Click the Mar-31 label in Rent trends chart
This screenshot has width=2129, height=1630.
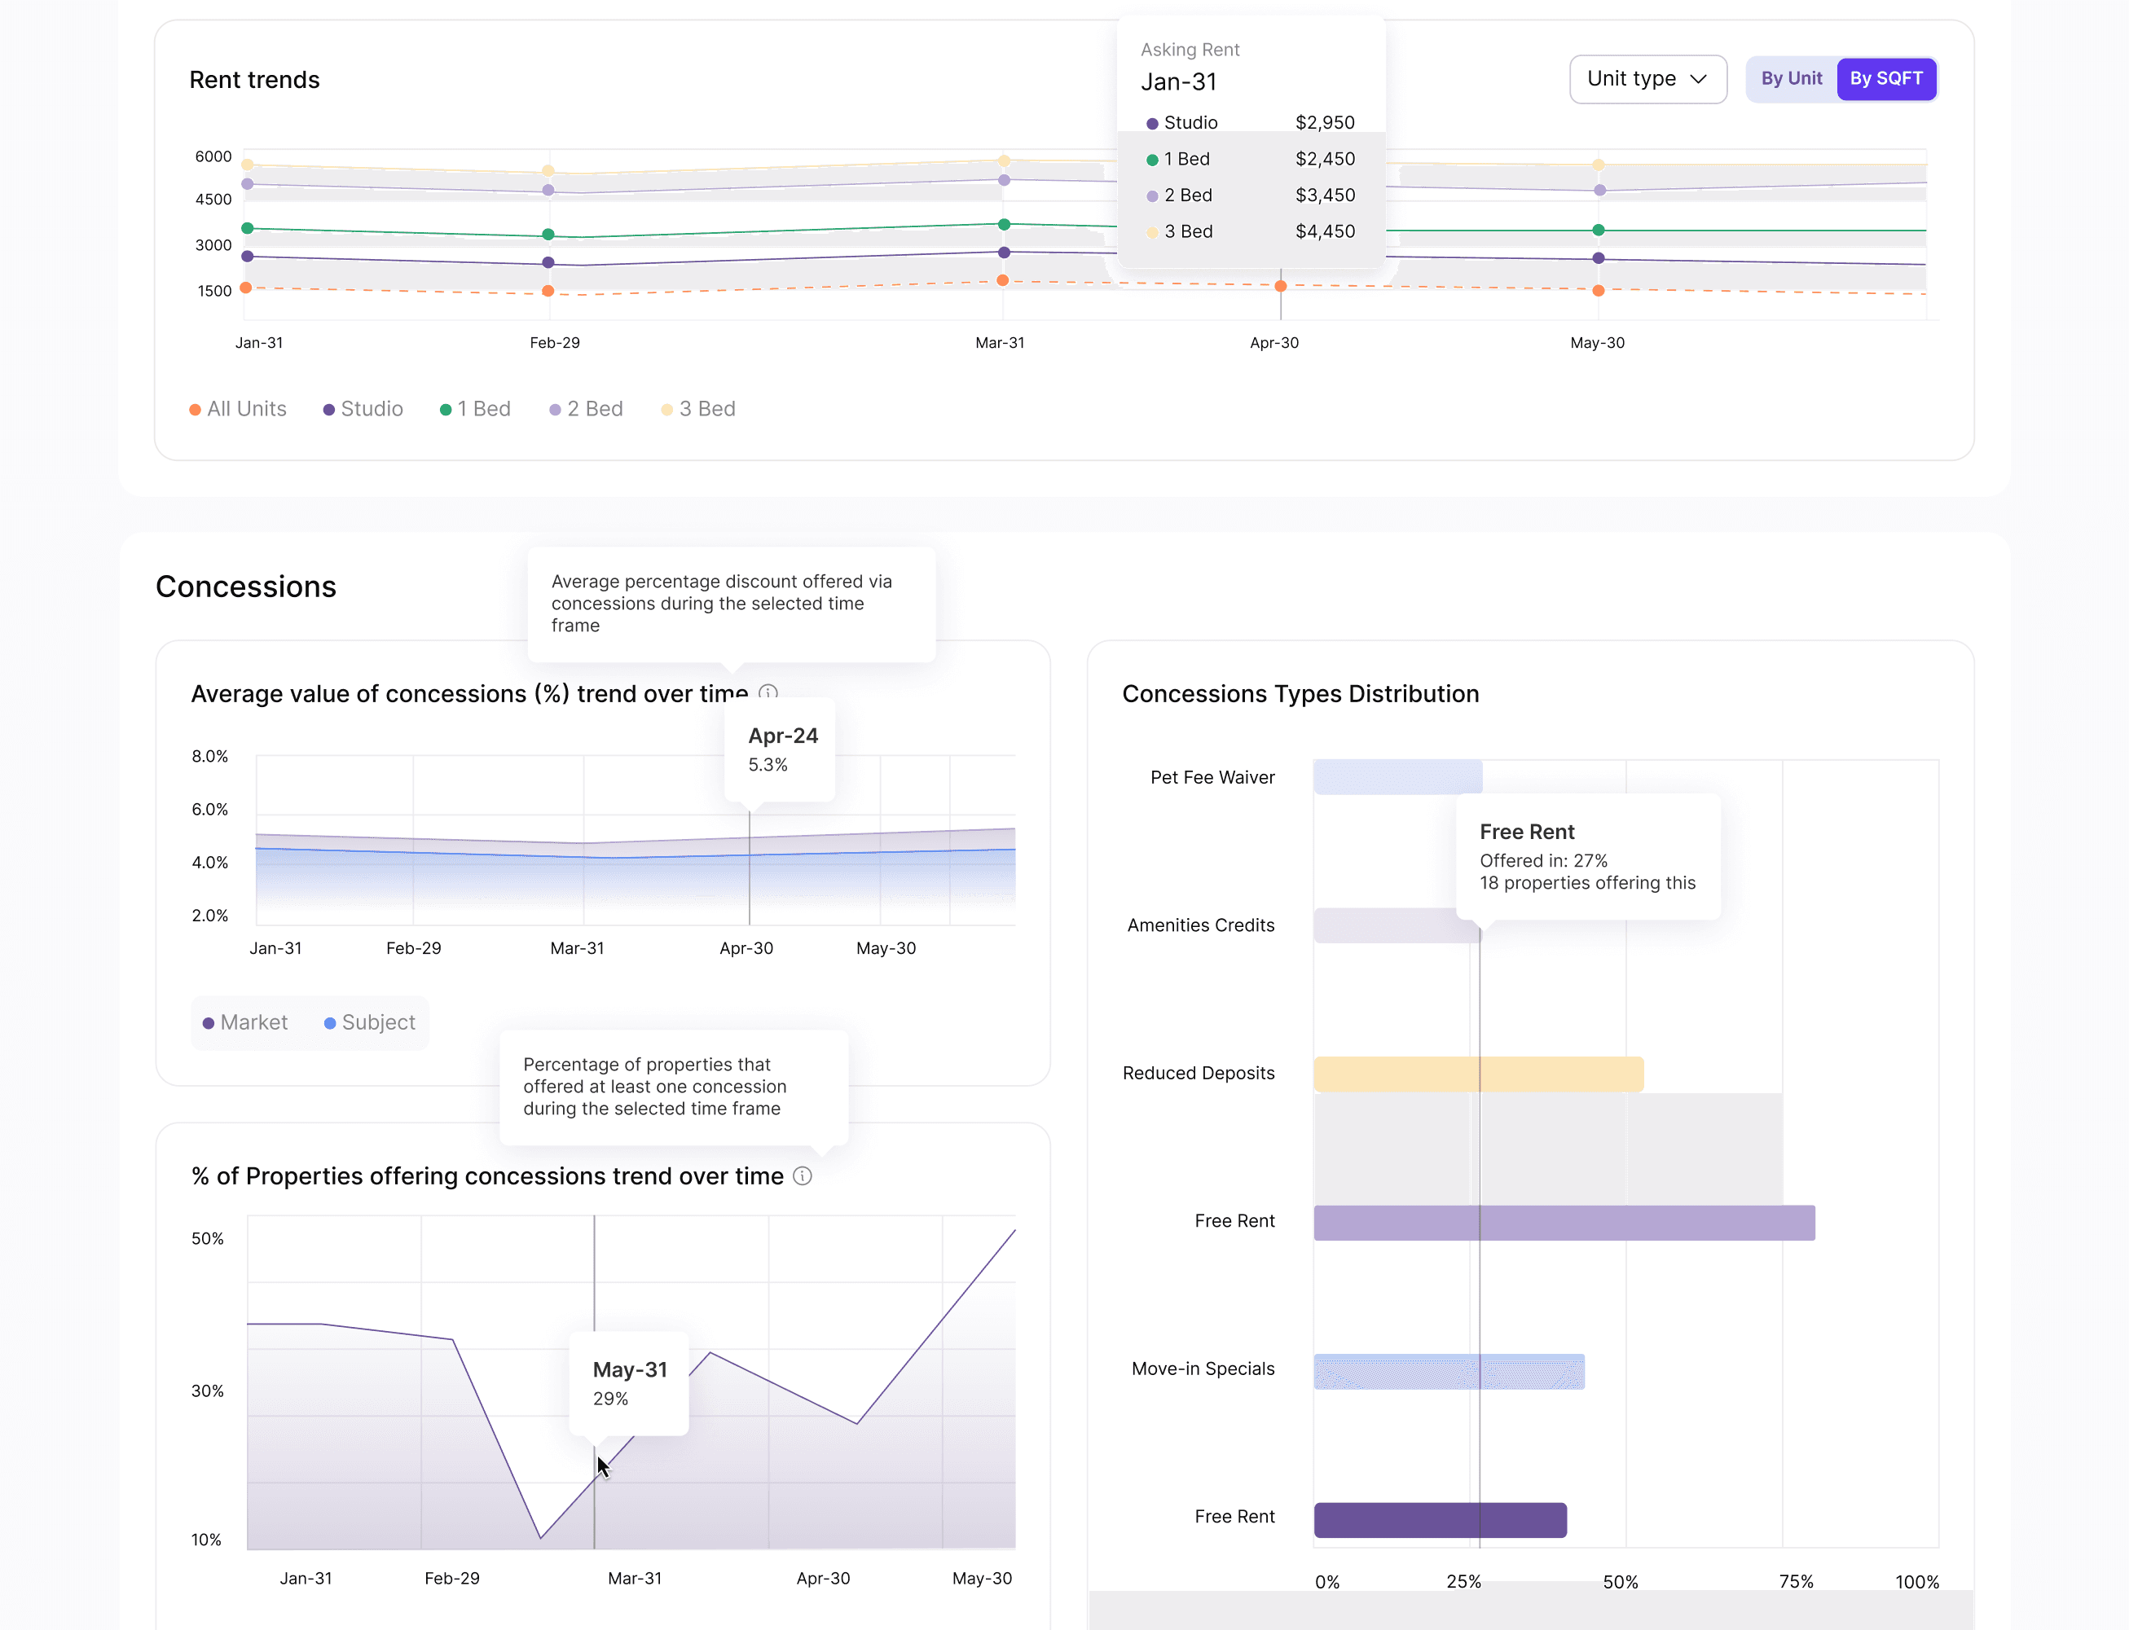pyautogui.click(x=1000, y=342)
